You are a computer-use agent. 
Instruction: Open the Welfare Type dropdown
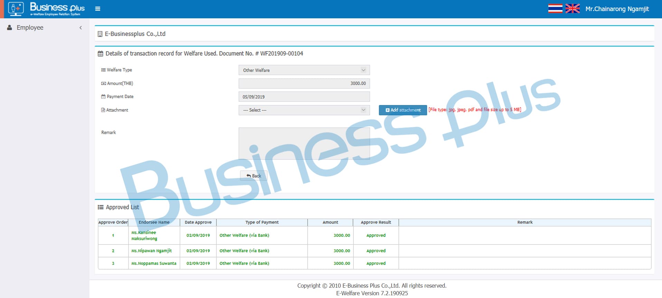coord(304,70)
